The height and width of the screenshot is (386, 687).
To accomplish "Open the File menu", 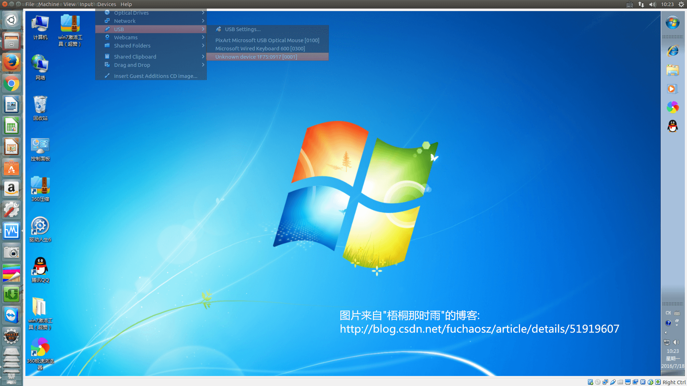I will coord(30,4).
